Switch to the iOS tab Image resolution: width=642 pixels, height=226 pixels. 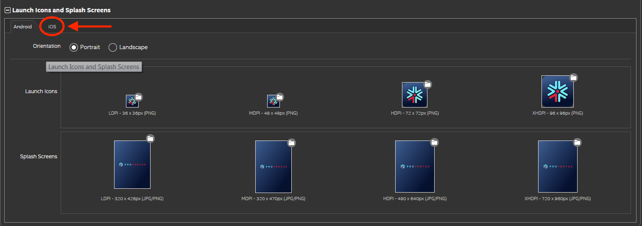click(52, 27)
